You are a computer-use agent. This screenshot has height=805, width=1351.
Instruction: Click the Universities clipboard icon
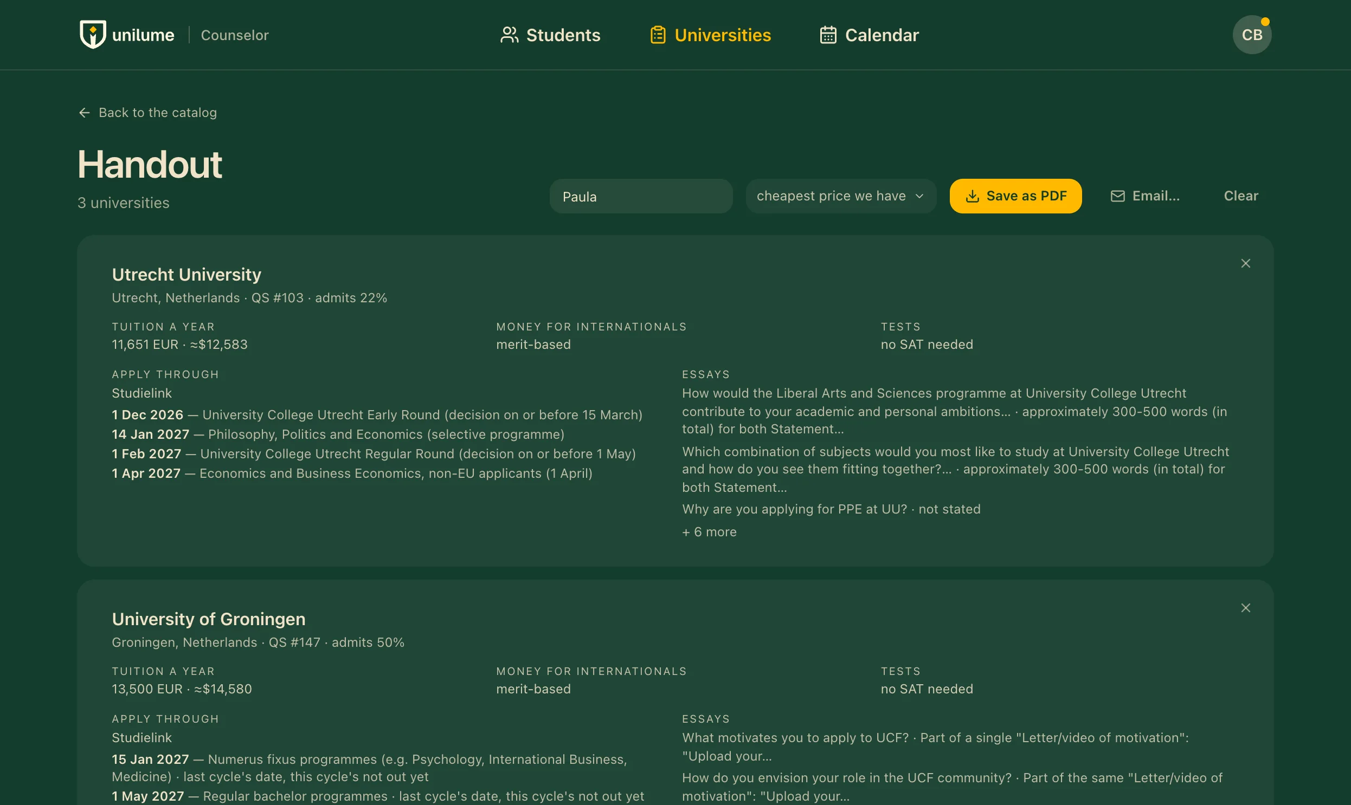[658, 35]
